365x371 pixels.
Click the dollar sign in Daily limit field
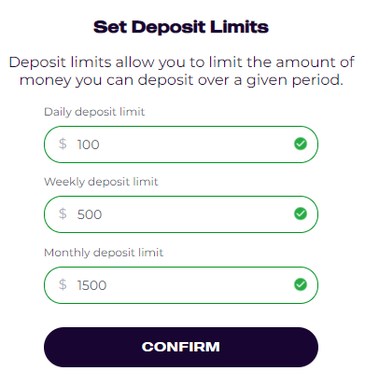coord(63,144)
